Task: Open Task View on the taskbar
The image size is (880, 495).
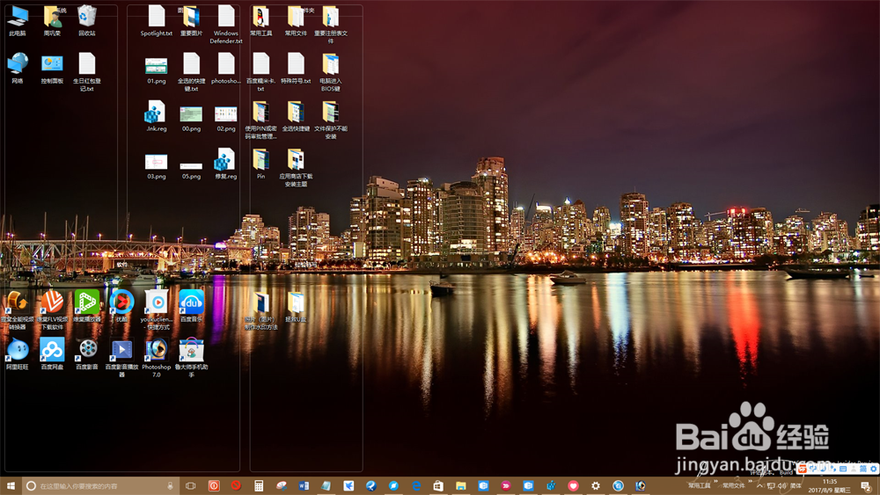Action: [191, 486]
